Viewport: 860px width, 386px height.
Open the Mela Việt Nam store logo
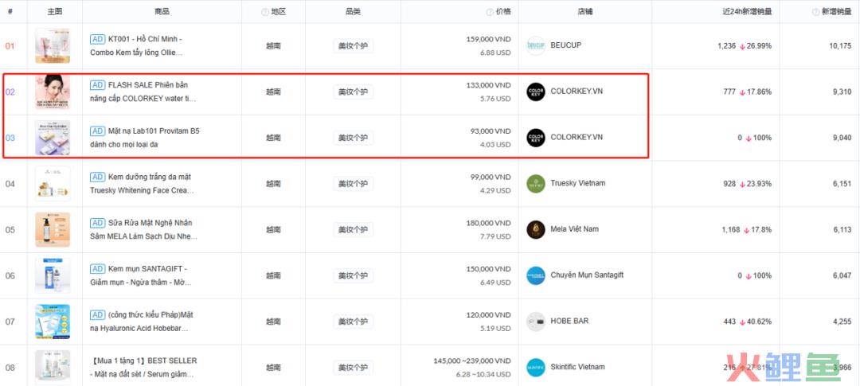coord(536,230)
